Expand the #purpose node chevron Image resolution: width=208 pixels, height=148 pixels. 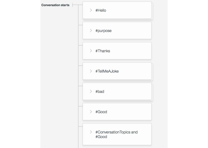tap(91, 31)
